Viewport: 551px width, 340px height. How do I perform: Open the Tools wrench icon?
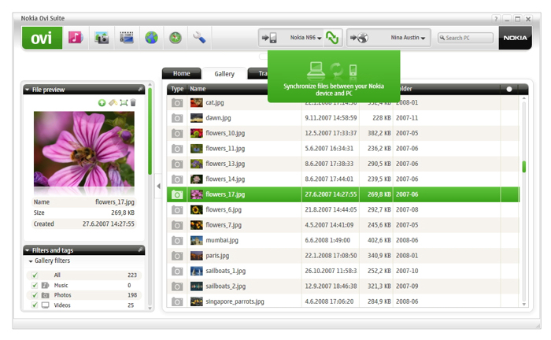coord(199,37)
